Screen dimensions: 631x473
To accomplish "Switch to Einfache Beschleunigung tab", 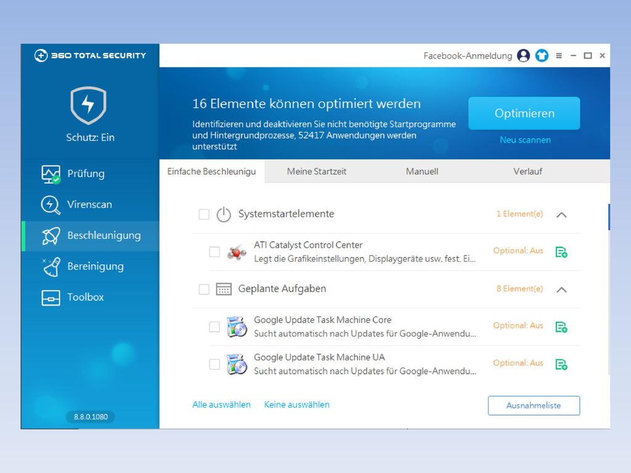I will coord(212,171).
